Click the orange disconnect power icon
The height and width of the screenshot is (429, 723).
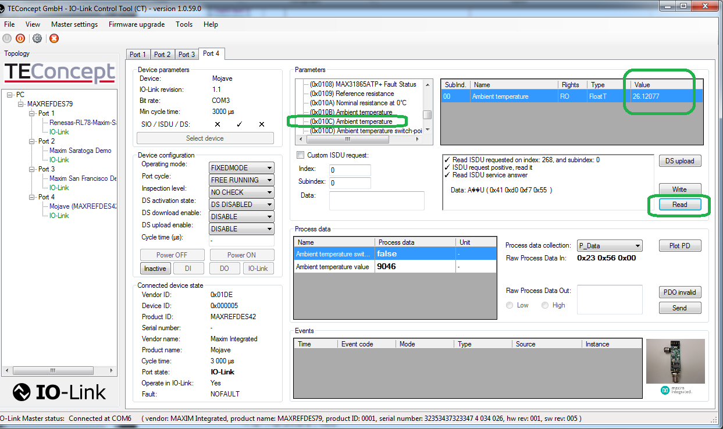[x=20, y=38]
